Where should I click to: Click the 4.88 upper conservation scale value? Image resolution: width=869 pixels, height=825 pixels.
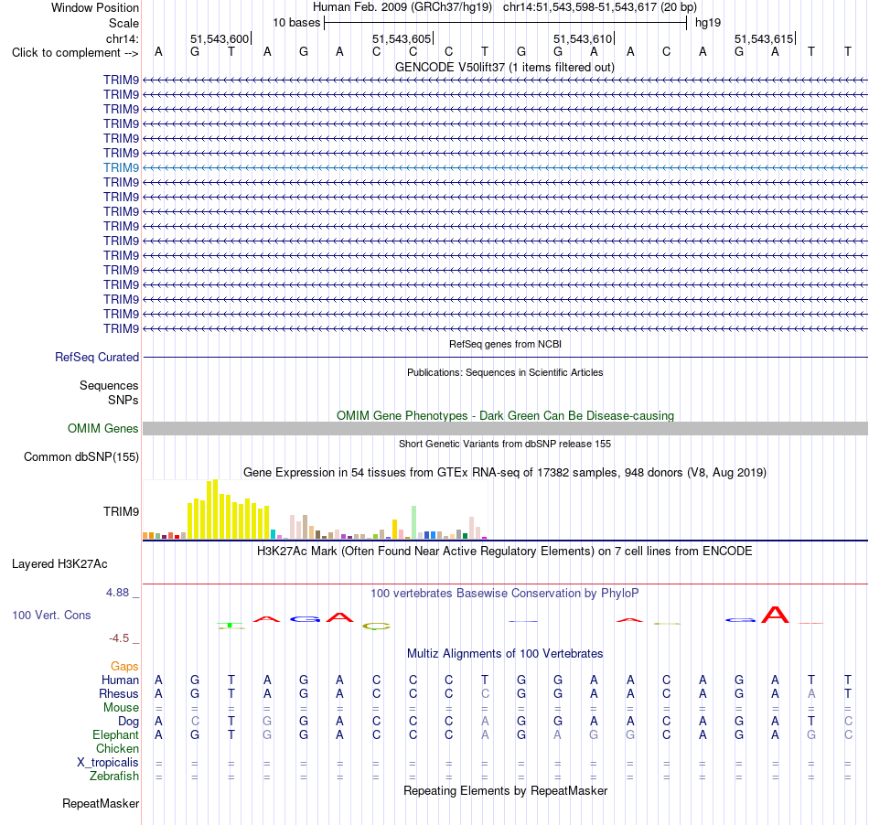tap(117, 593)
